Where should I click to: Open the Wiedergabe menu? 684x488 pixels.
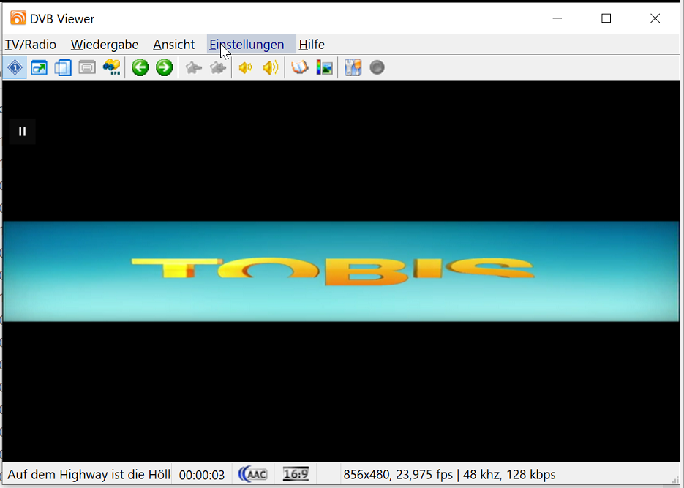coord(105,45)
